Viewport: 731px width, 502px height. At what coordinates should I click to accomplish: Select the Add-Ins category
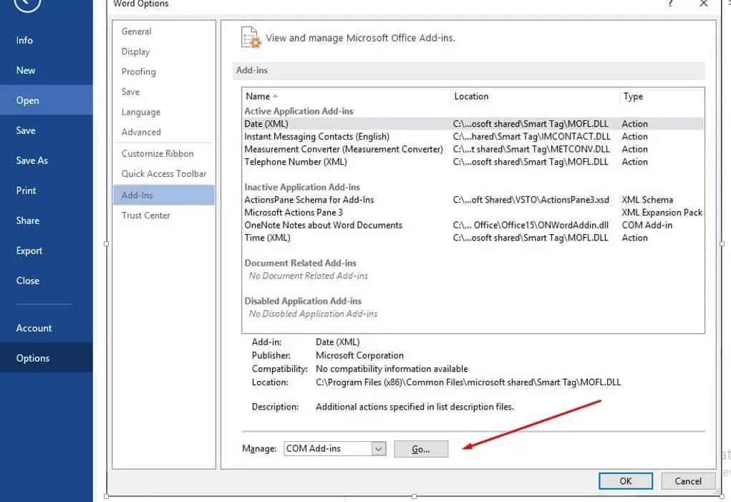(164, 195)
